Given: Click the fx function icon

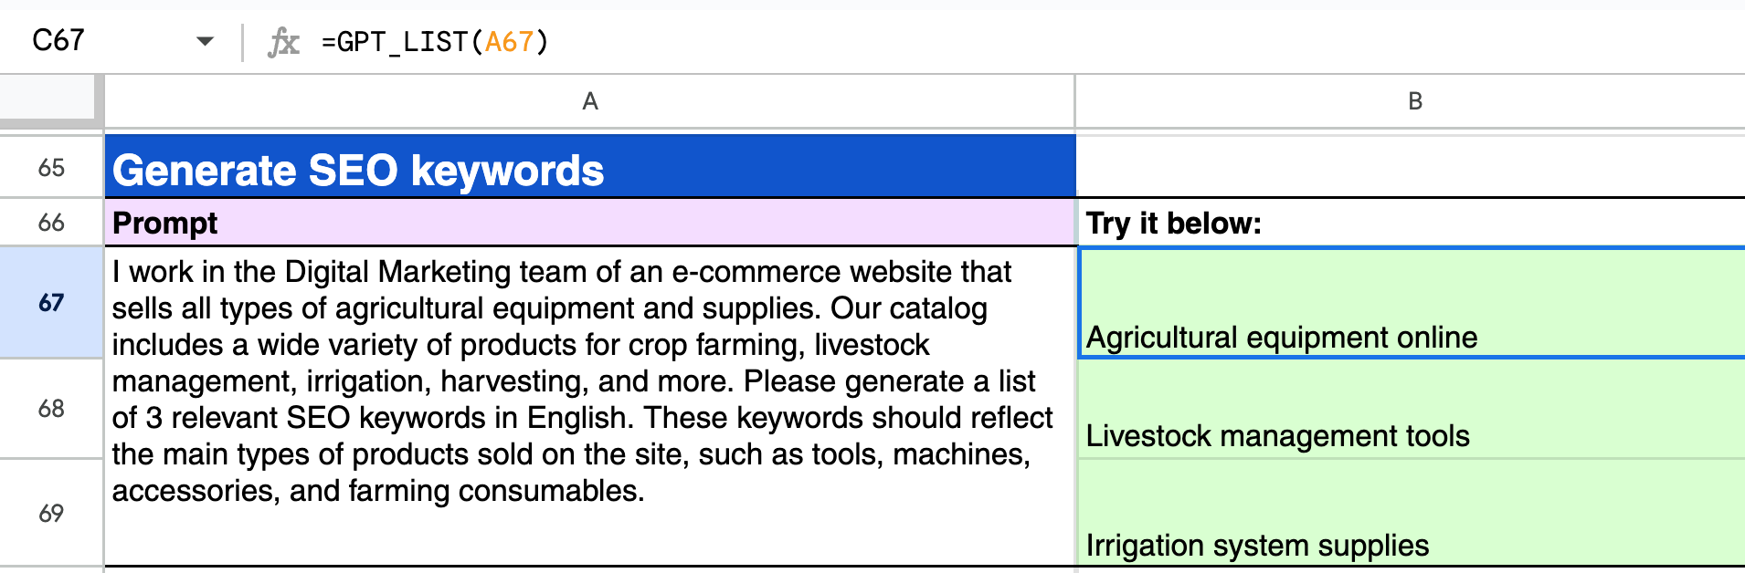Looking at the screenshot, I should click(283, 42).
